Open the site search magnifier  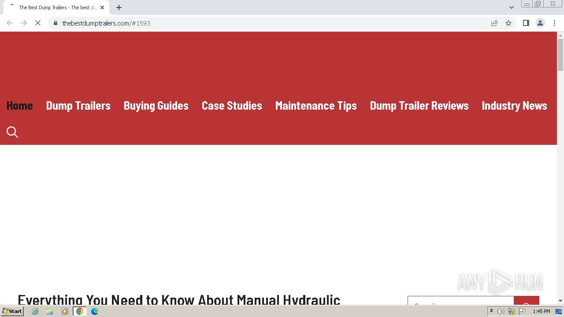pyautogui.click(x=12, y=132)
